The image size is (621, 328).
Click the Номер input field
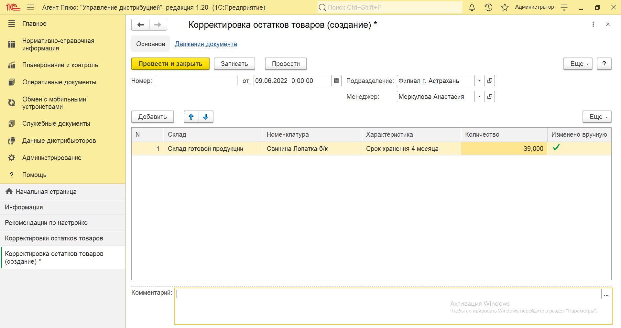196,80
